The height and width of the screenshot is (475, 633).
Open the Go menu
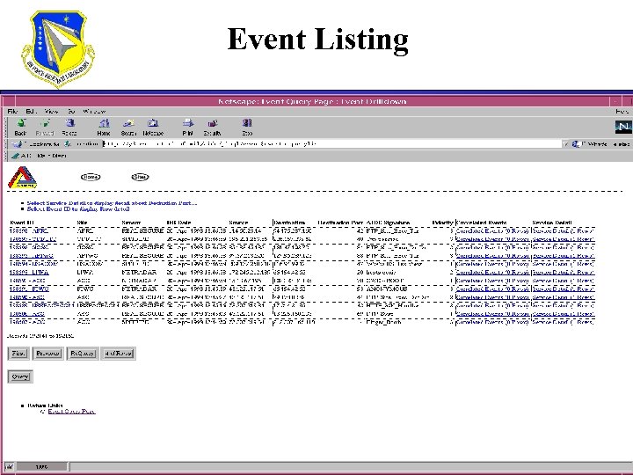pos(71,111)
